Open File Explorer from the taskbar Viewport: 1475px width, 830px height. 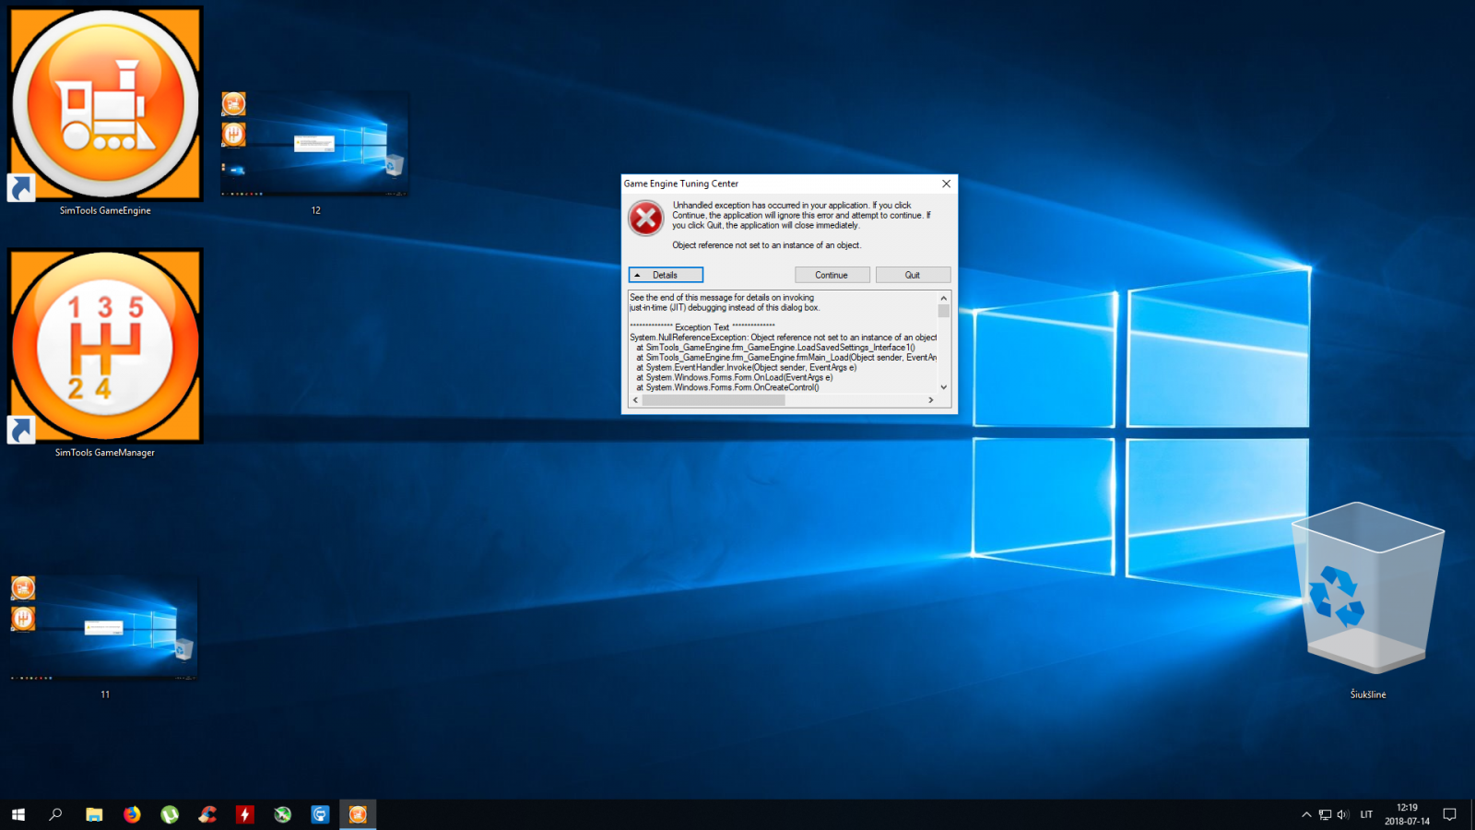[94, 814]
